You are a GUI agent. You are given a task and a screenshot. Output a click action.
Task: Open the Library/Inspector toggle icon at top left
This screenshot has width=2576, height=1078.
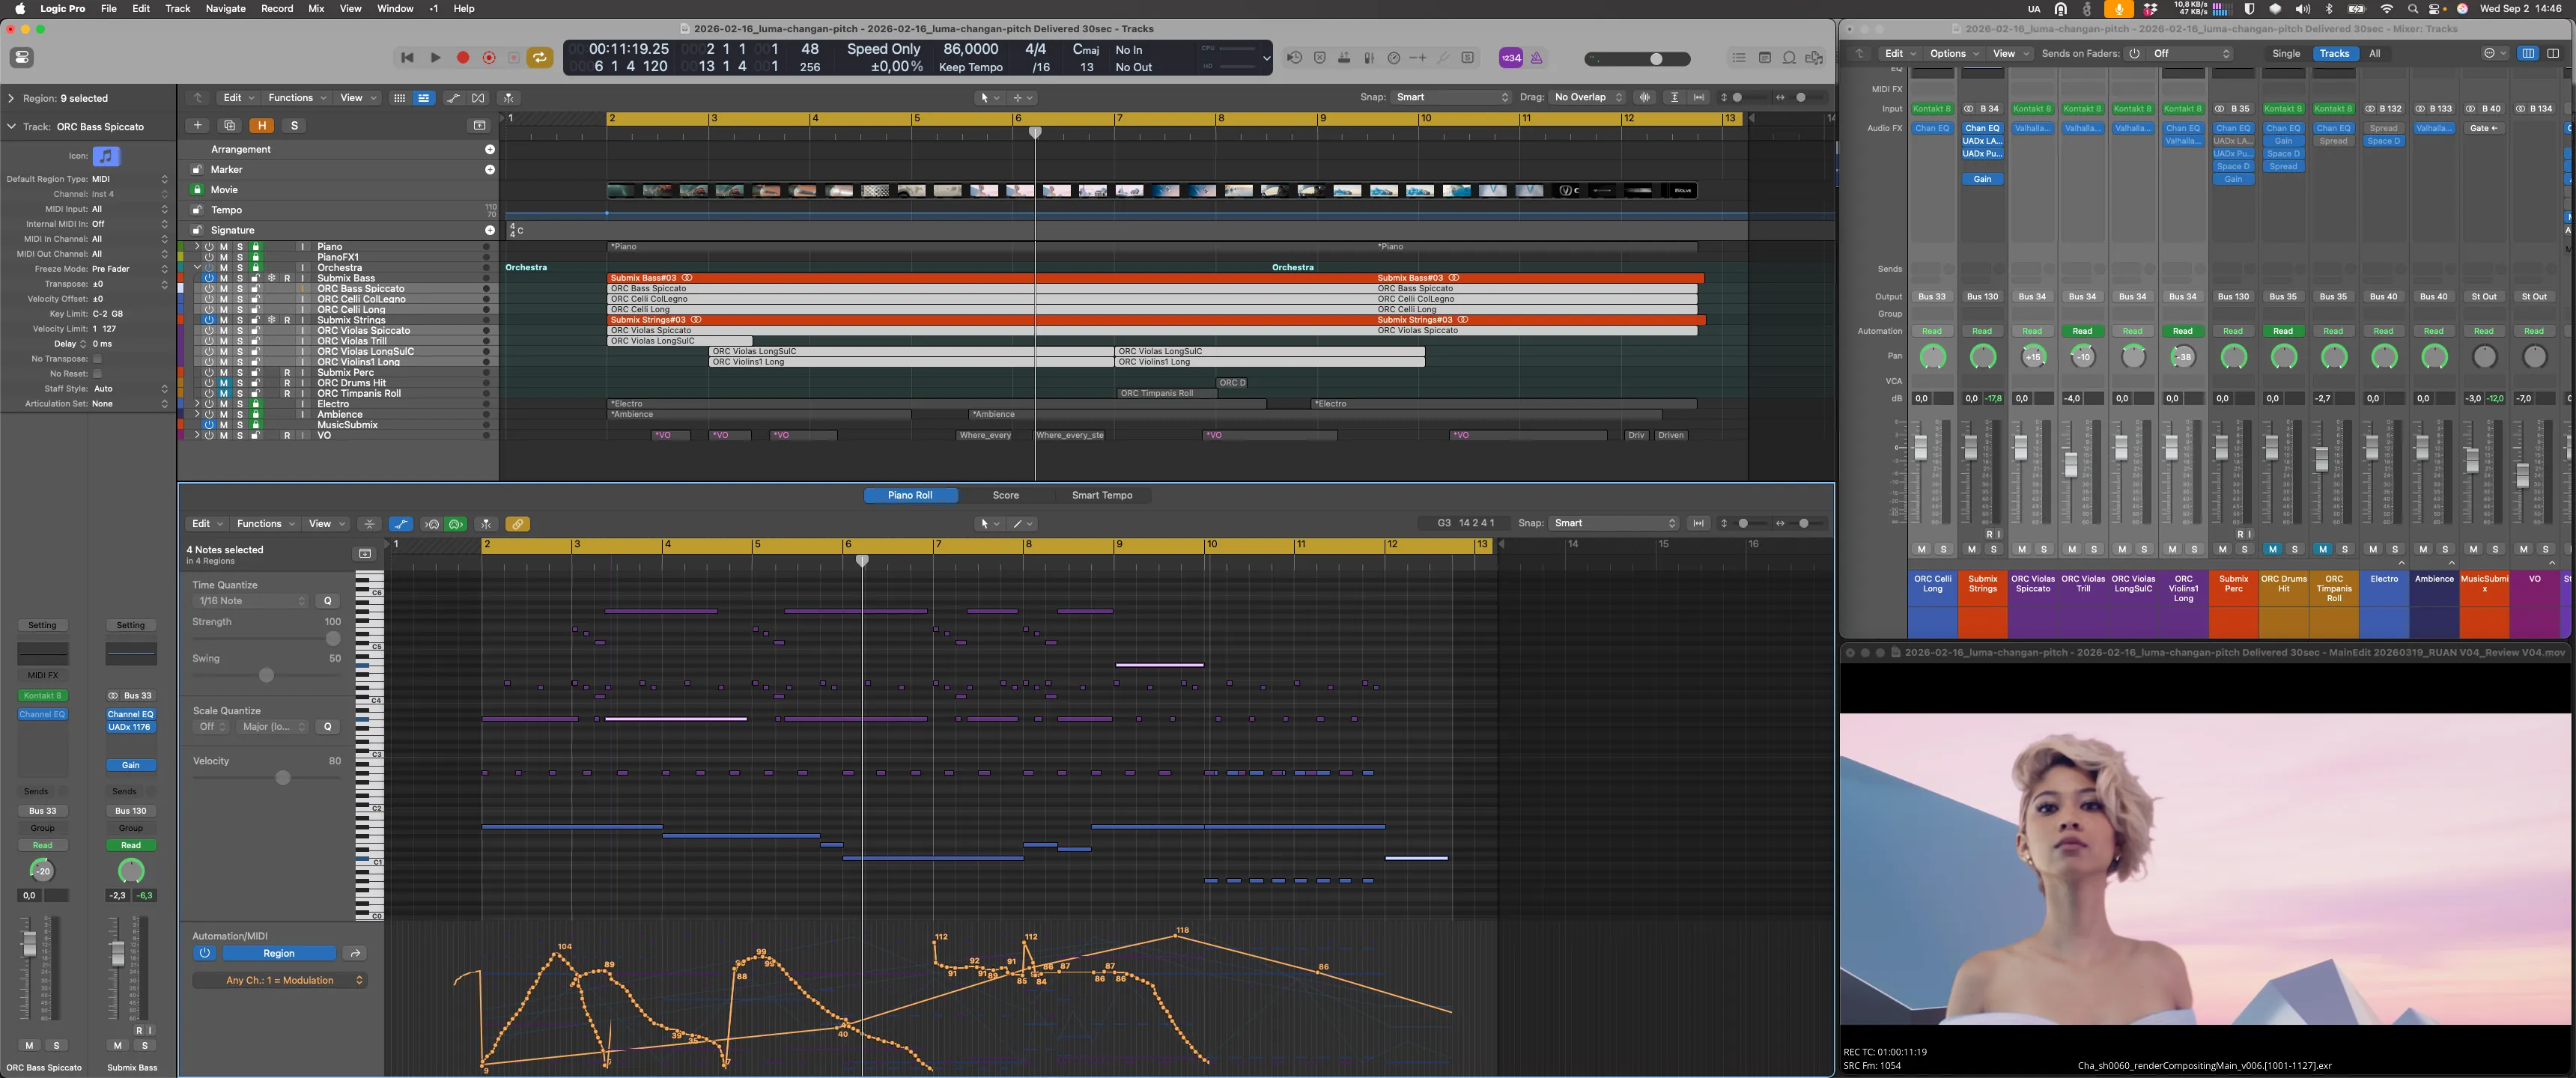pyautogui.click(x=22, y=58)
